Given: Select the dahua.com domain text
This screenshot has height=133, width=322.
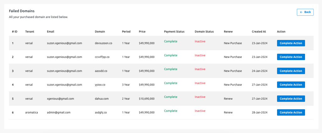Looking at the screenshot, I should pos(102,98).
